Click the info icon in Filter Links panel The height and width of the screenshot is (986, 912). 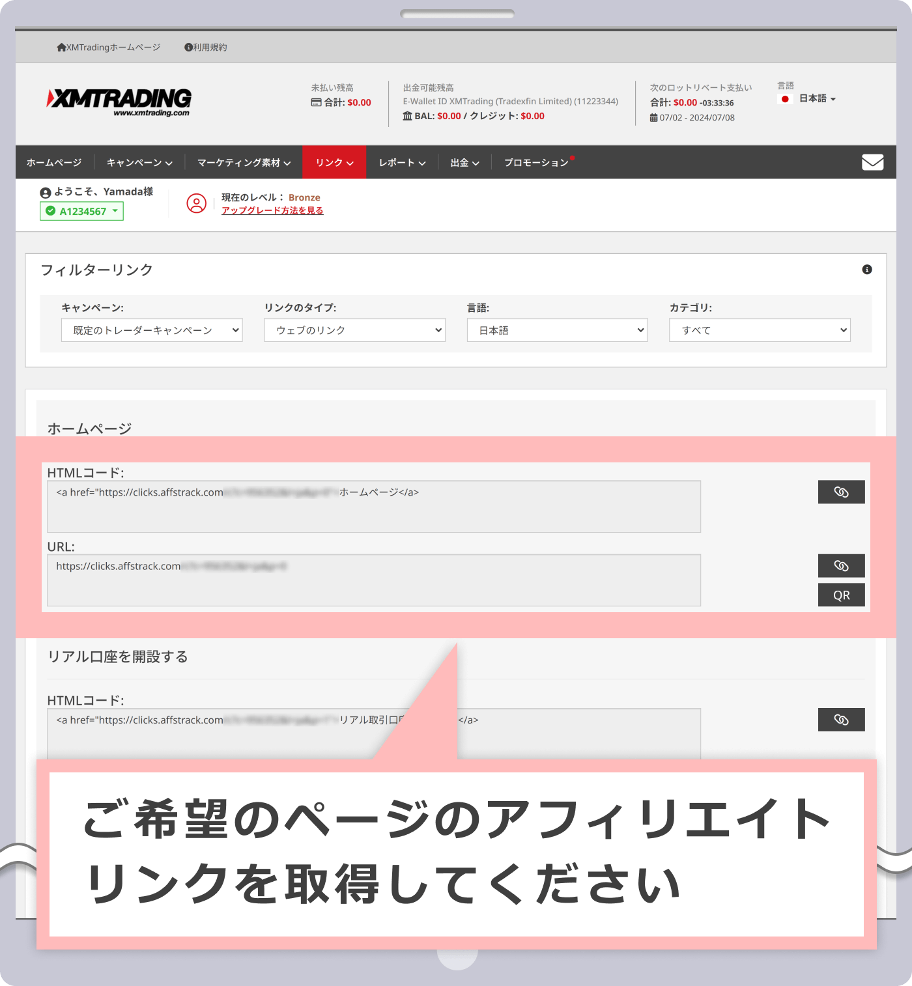867,270
